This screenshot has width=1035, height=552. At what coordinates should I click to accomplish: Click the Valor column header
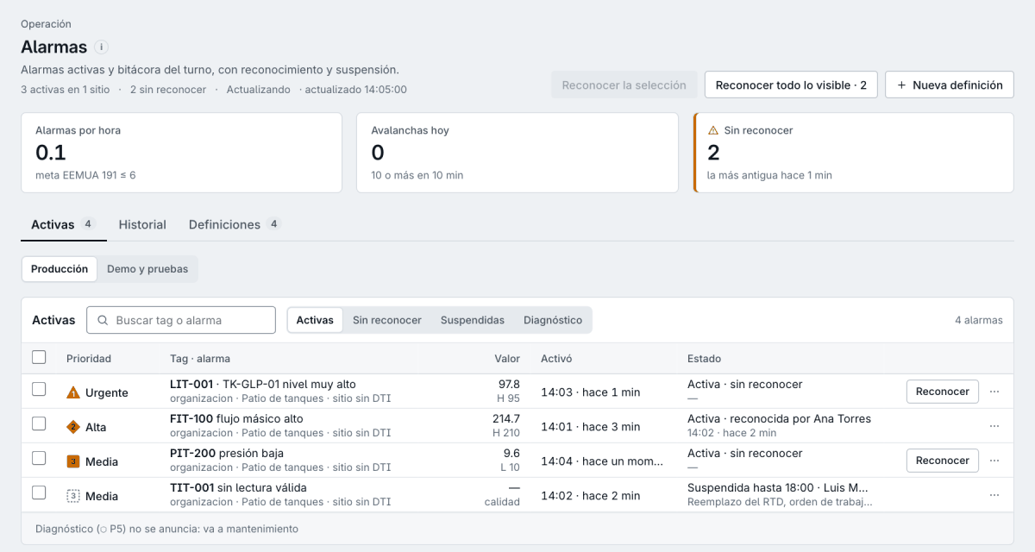point(507,359)
